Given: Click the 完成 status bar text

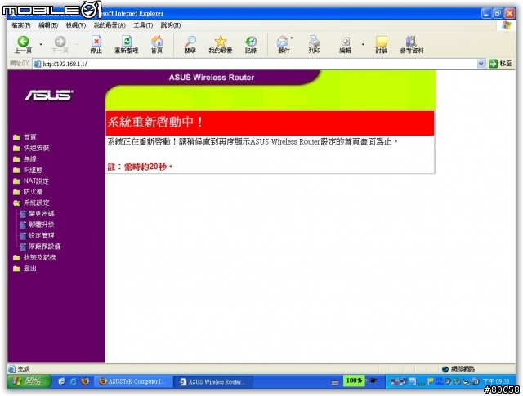Looking at the screenshot, I should 24,369.
